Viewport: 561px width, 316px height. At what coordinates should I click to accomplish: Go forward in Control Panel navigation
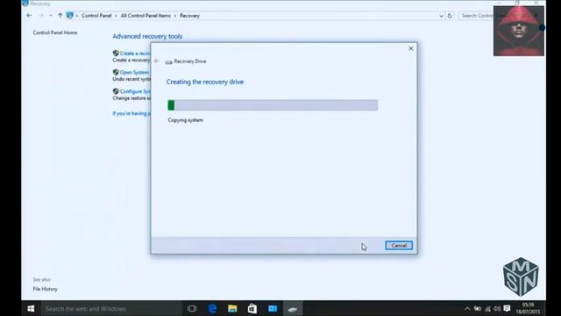41,16
